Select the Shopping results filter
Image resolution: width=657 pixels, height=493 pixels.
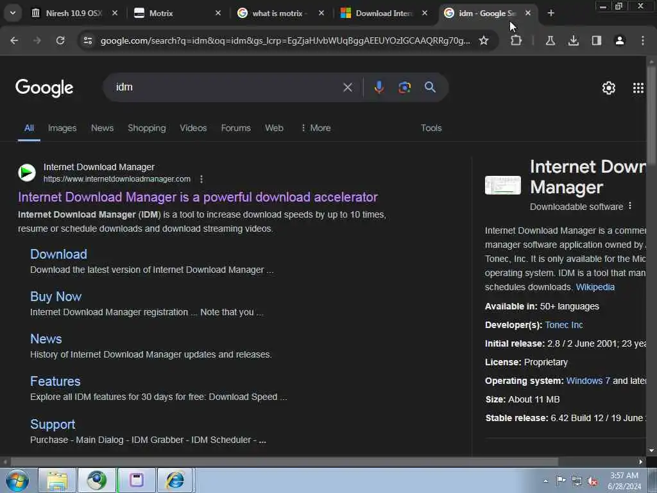(x=147, y=128)
